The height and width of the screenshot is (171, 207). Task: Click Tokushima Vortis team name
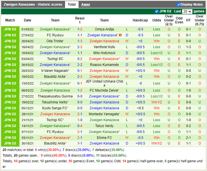pyautogui.click(x=55, y=102)
